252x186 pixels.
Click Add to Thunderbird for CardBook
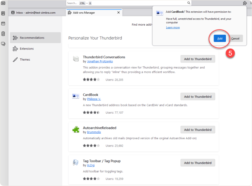[198, 97]
